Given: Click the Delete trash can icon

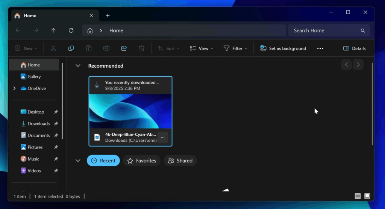Looking at the screenshot, I should tap(142, 48).
